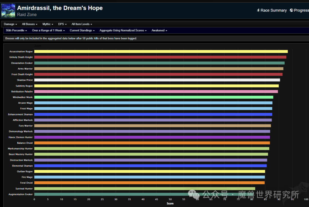Select the Marksmanship Hunter bar
309x207 pixels.
point(152,149)
